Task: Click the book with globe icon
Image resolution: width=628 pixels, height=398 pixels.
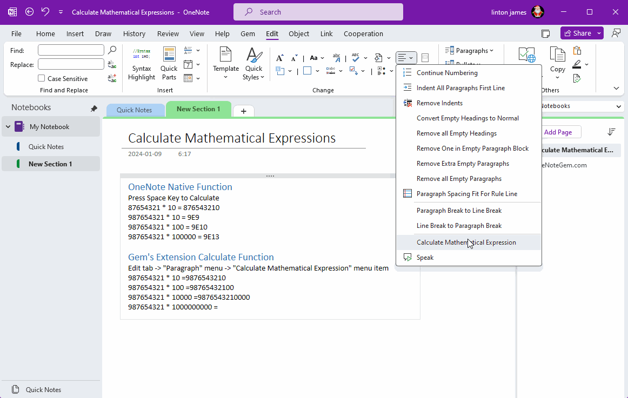Action: point(527,55)
